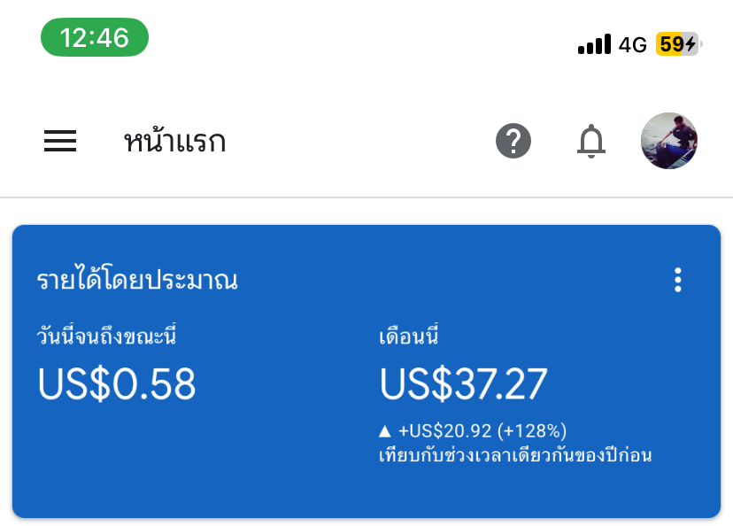Tap the cellular signal bars icon
Screen dimensions: 733x526
click(x=594, y=44)
